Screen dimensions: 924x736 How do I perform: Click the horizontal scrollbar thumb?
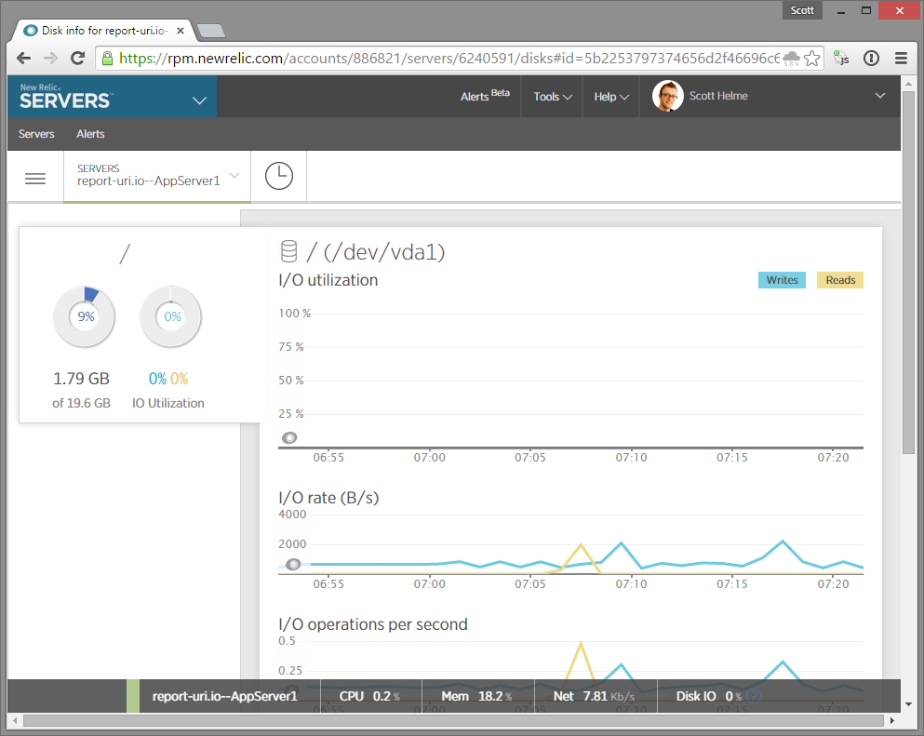point(453,720)
